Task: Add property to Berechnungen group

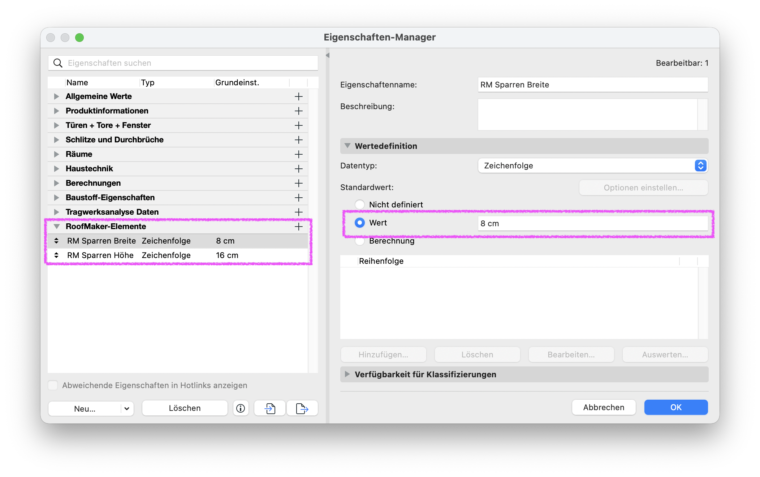Action: coord(298,183)
